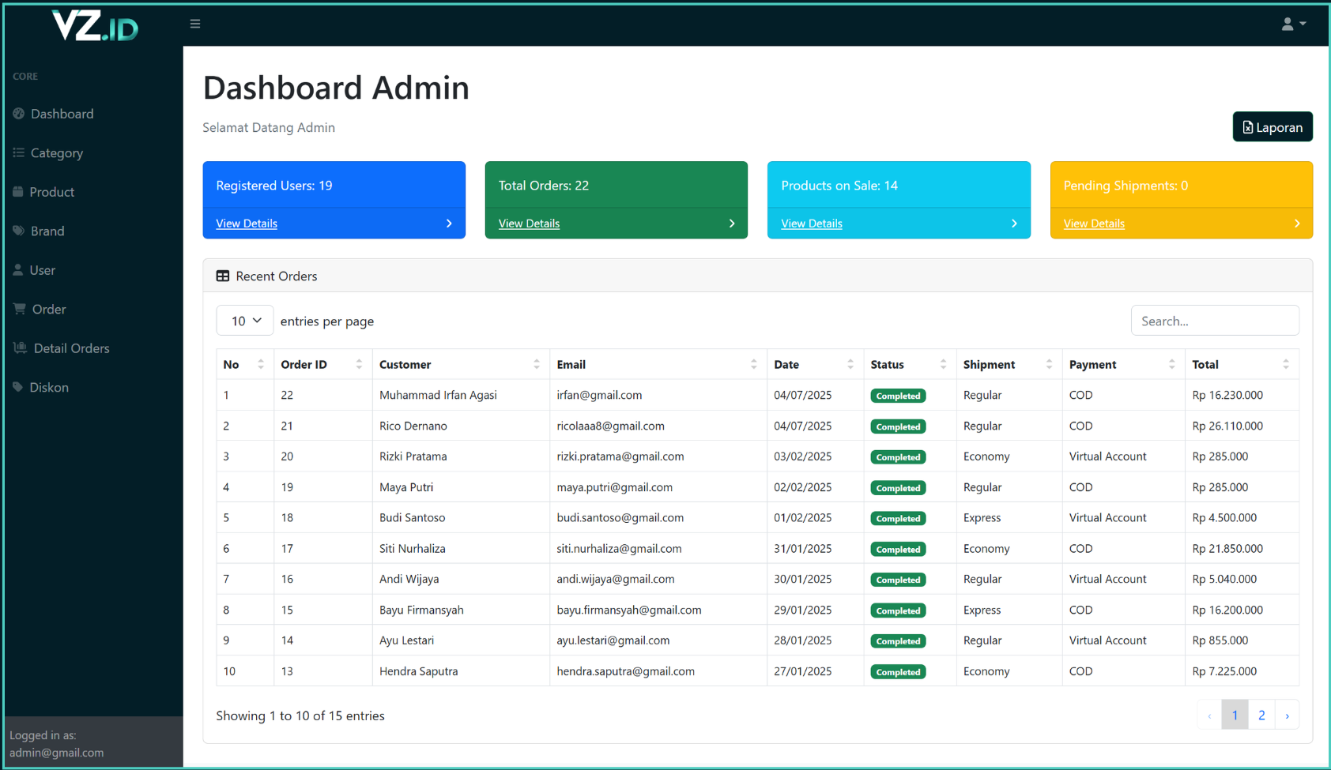Click admin@gmail.com logged-in text
The width and height of the screenshot is (1331, 770).
pyautogui.click(x=56, y=753)
